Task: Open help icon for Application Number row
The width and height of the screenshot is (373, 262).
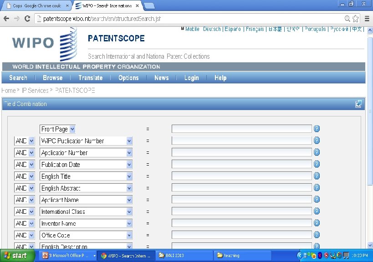Action: [317, 152]
